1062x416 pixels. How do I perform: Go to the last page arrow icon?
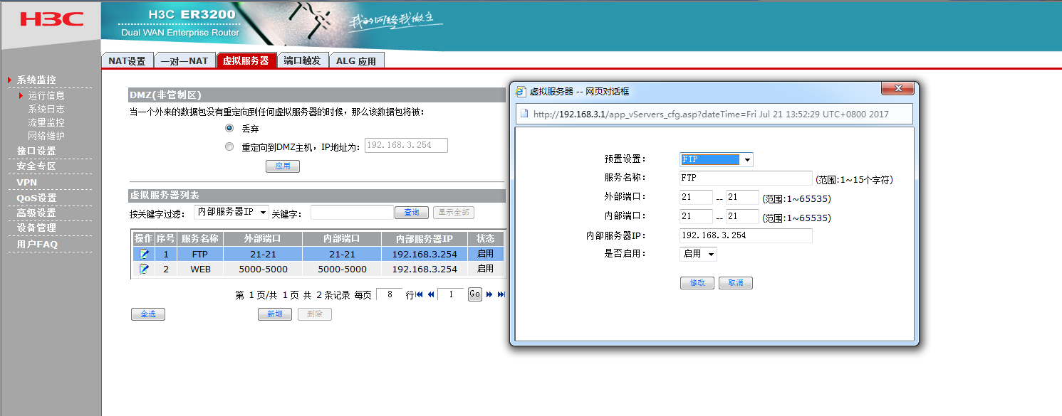click(501, 294)
